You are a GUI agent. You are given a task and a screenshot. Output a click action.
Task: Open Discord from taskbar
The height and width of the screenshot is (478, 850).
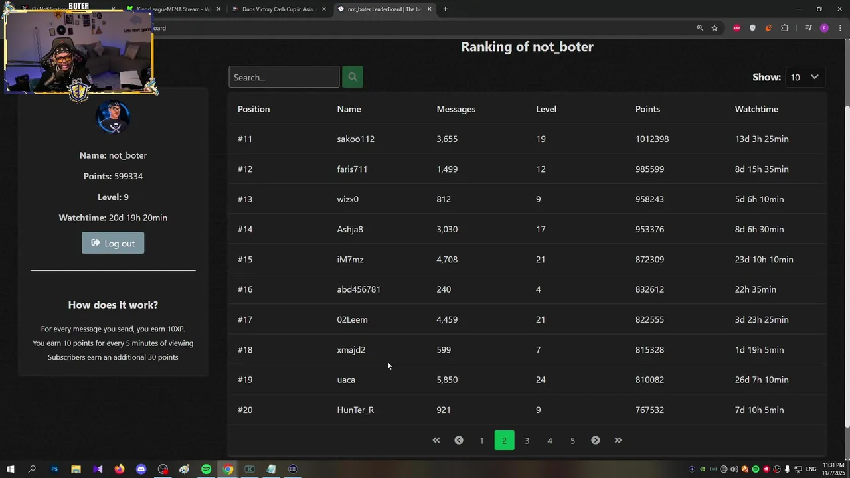click(141, 469)
